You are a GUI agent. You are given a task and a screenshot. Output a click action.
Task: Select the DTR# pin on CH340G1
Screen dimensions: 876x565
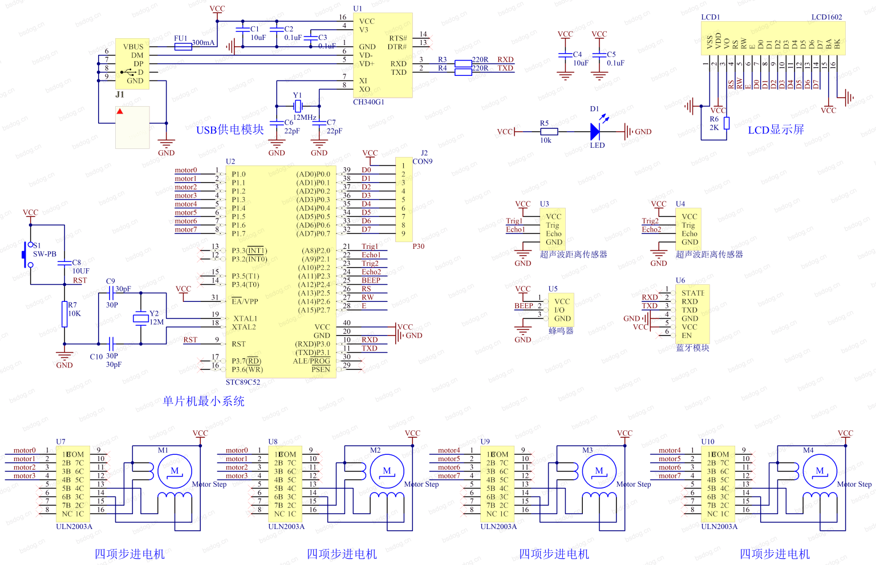point(398,47)
